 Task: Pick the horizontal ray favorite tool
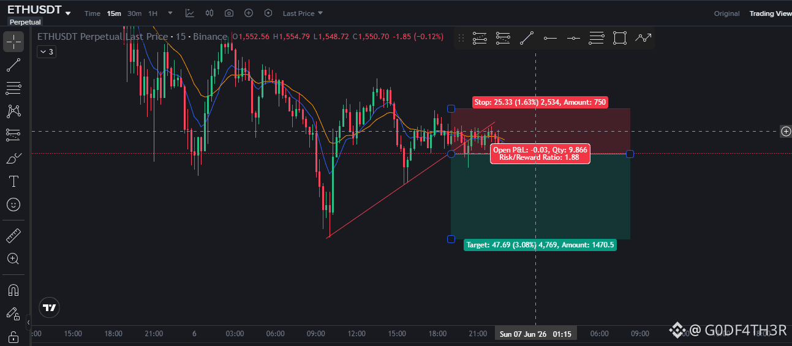pyautogui.click(x=550, y=39)
